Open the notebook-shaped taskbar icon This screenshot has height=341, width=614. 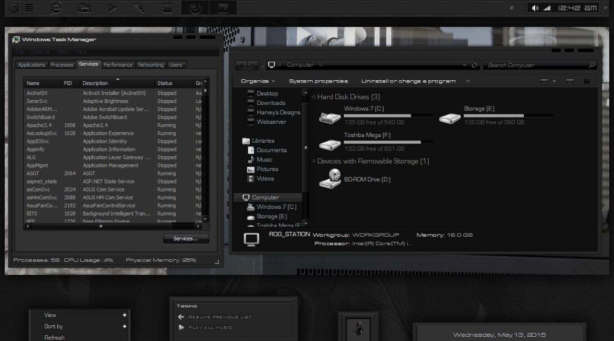(x=167, y=8)
